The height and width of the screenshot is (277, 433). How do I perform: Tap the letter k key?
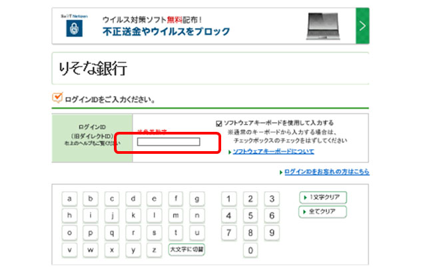pos(133,216)
